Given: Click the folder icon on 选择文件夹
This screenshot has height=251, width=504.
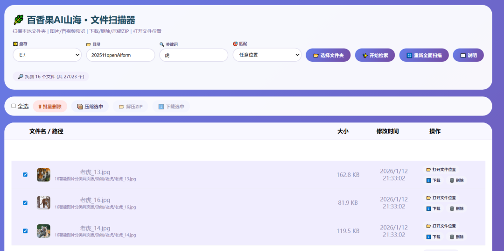Looking at the screenshot, I should click(x=315, y=55).
